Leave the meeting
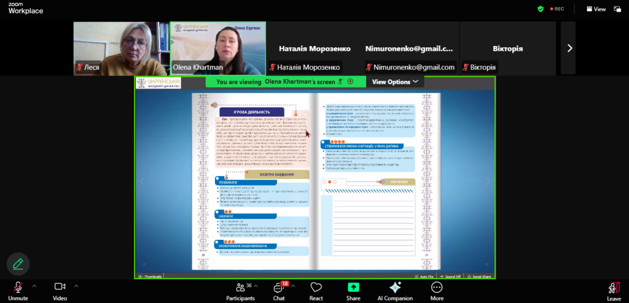 (614, 289)
